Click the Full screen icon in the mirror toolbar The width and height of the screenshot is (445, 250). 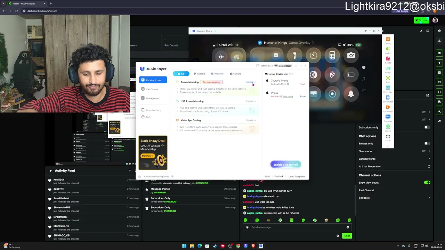pyautogui.click(x=388, y=78)
